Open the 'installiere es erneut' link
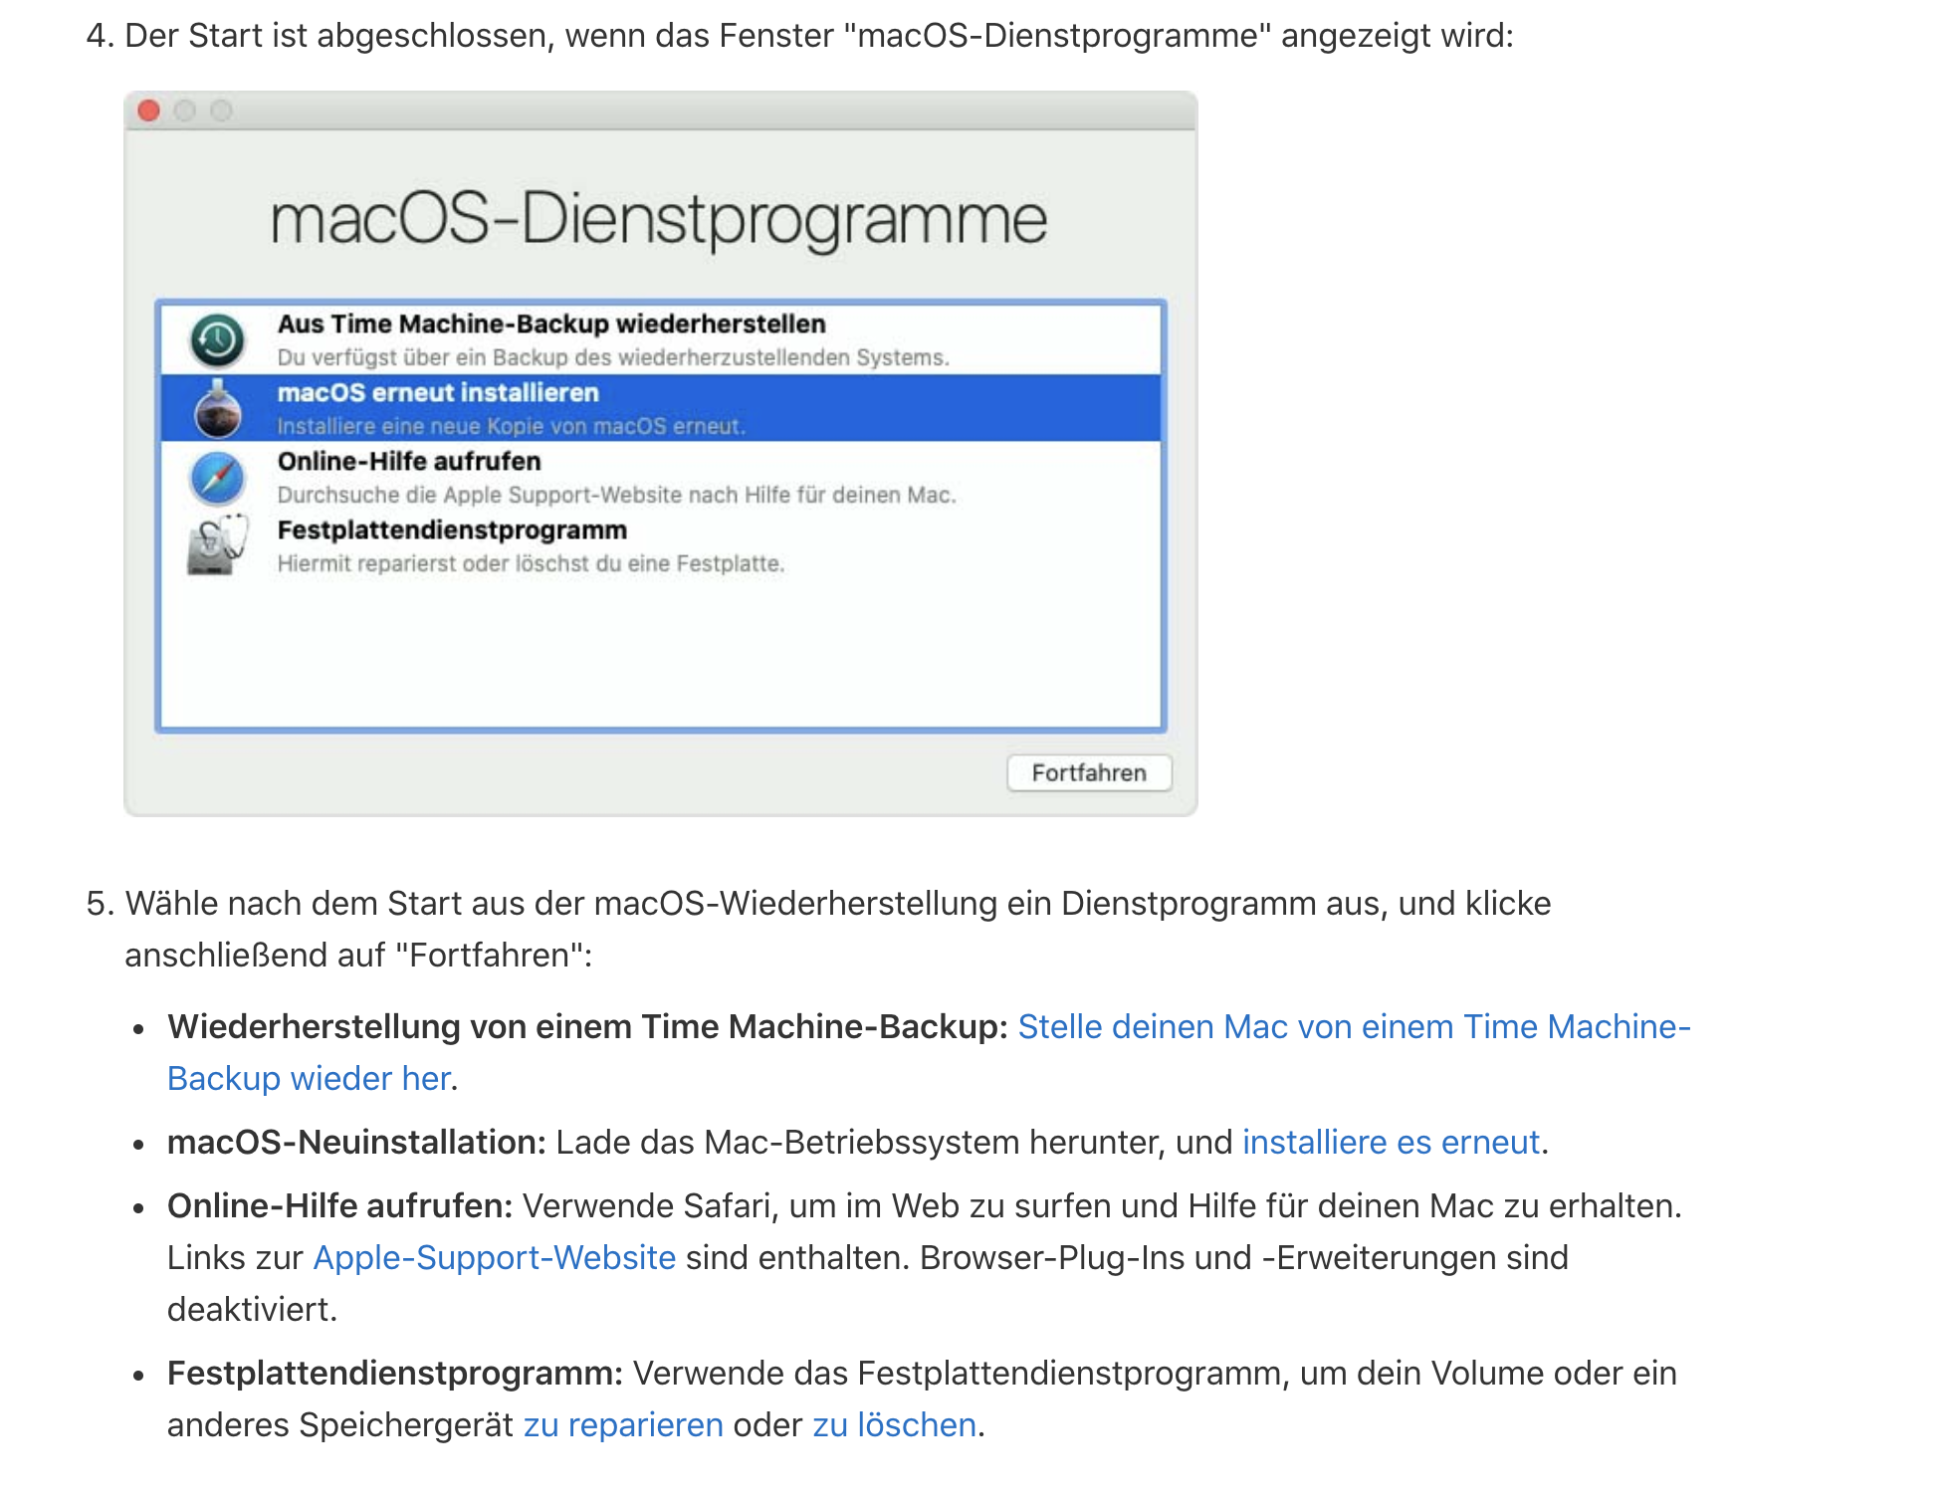The width and height of the screenshot is (1949, 1499). click(x=1391, y=1142)
